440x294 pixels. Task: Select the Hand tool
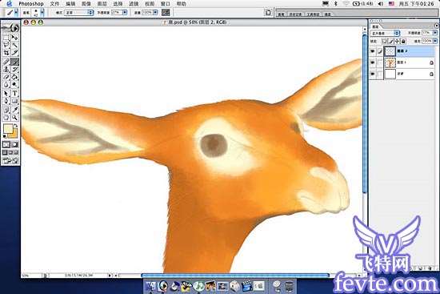coord(6,118)
